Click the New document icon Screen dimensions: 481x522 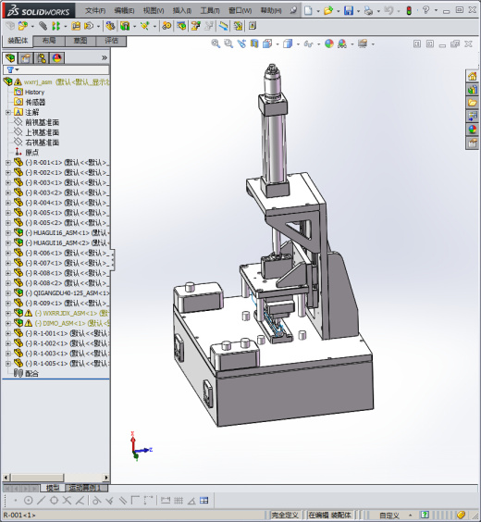tap(308, 11)
